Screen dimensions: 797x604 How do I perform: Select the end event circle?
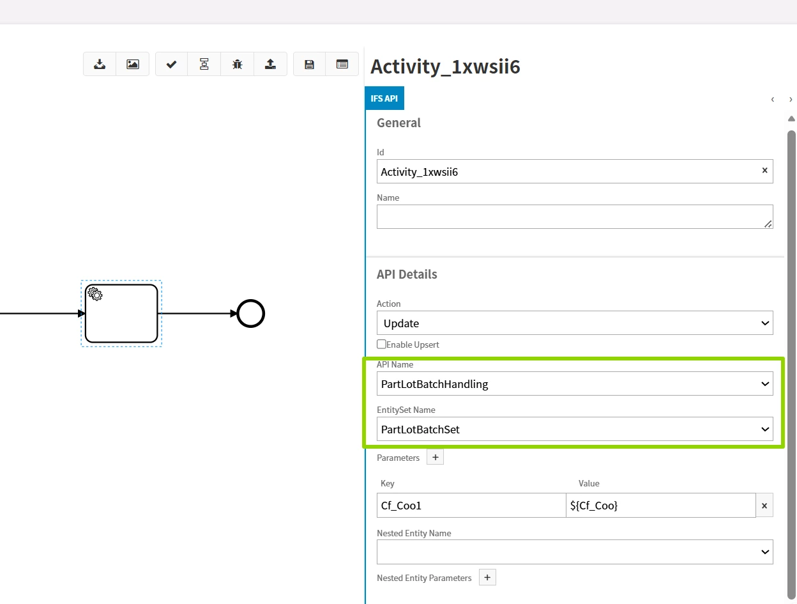251,314
